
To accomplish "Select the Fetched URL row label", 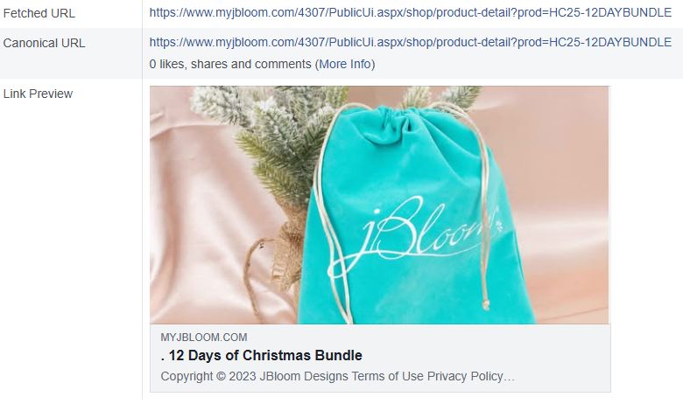I will [39, 13].
